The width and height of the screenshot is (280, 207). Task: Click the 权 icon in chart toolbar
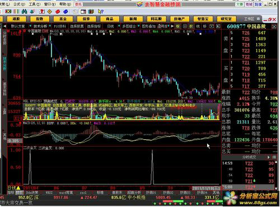coord(192,26)
